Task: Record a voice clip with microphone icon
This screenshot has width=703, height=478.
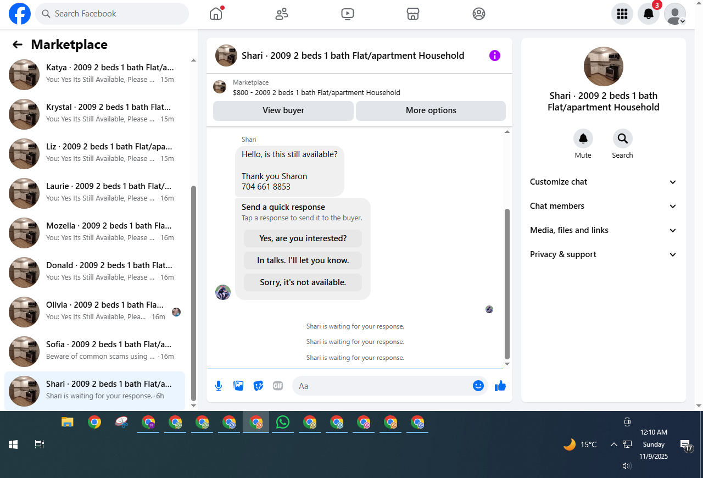Action: 219,386
